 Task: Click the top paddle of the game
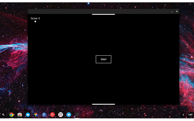pos(103,14)
